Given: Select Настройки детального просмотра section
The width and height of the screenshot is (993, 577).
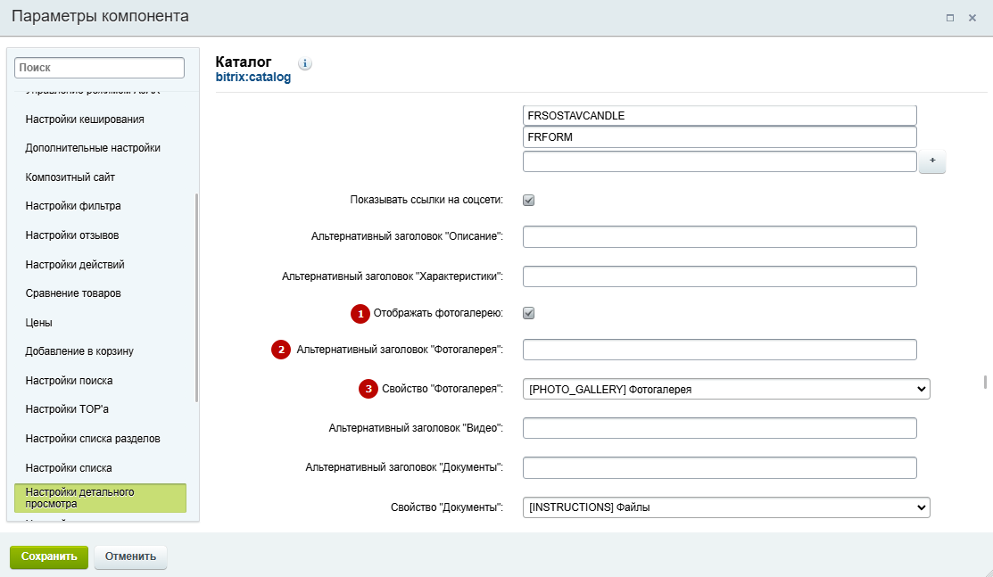Looking at the screenshot, I should click(101, 498).
